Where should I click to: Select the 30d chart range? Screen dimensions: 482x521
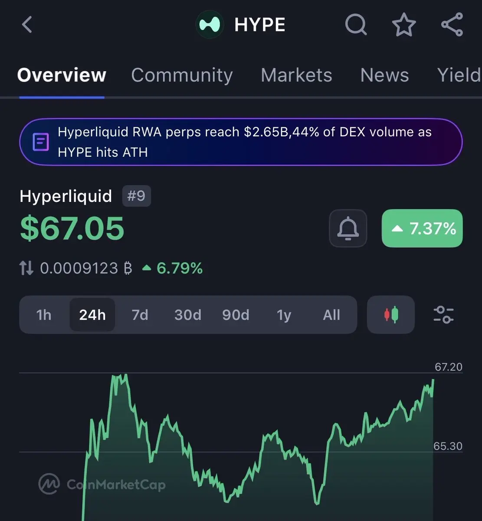click(188, 315)
